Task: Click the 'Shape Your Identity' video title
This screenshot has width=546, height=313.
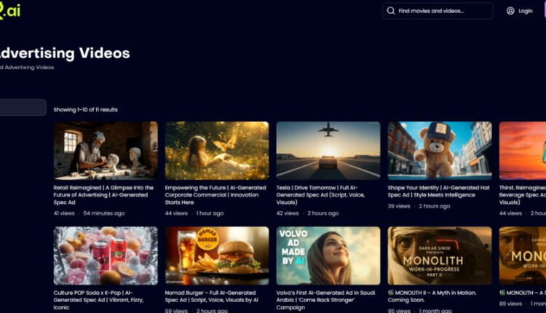Action: tap(439, 191)
